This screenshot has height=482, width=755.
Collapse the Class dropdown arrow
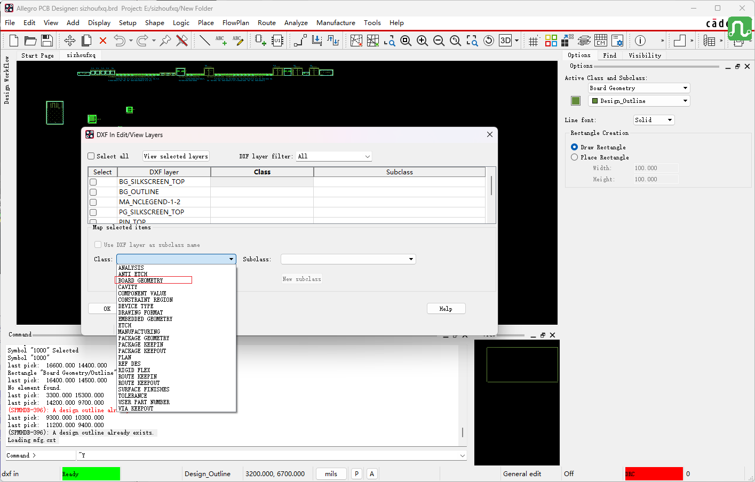coord(231,259)
